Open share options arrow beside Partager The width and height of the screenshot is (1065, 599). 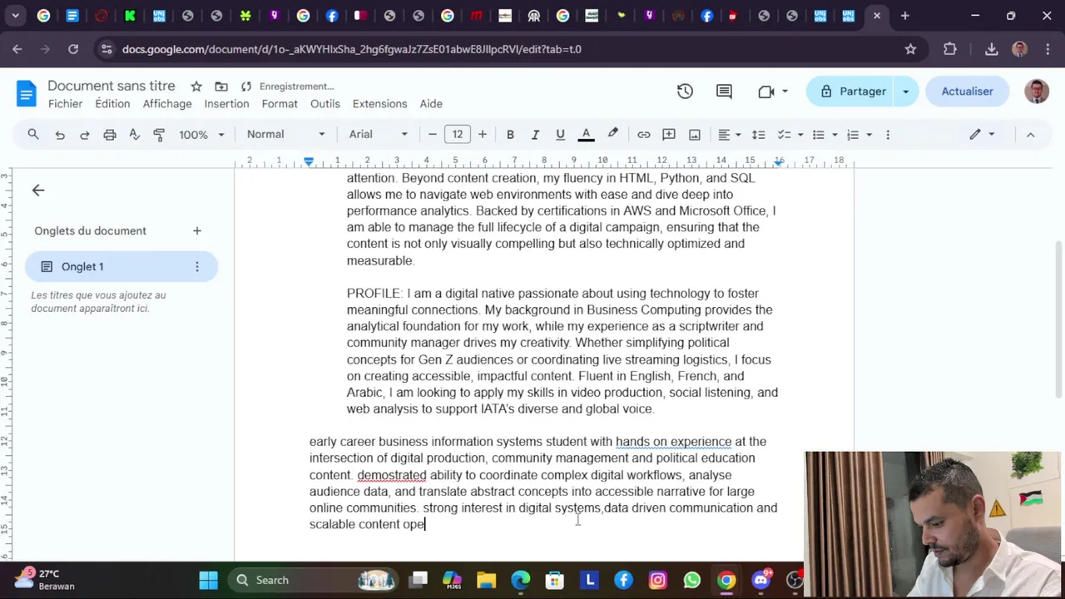point(906,92)
